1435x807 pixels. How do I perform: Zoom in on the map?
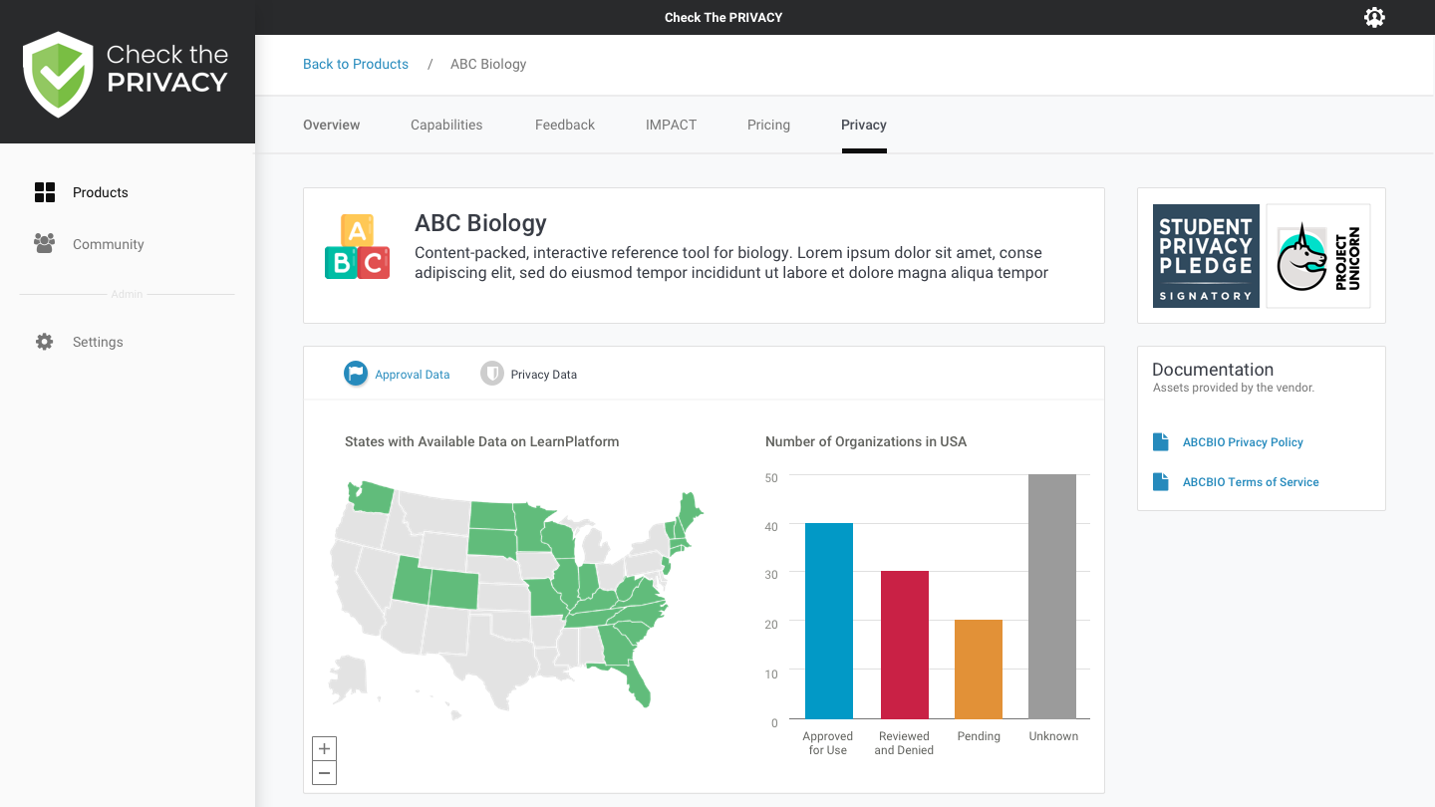324,748
